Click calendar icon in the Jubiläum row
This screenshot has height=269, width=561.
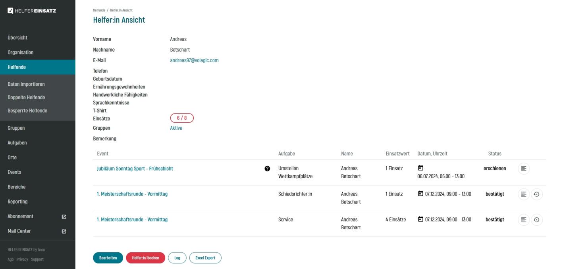point(420,168)
